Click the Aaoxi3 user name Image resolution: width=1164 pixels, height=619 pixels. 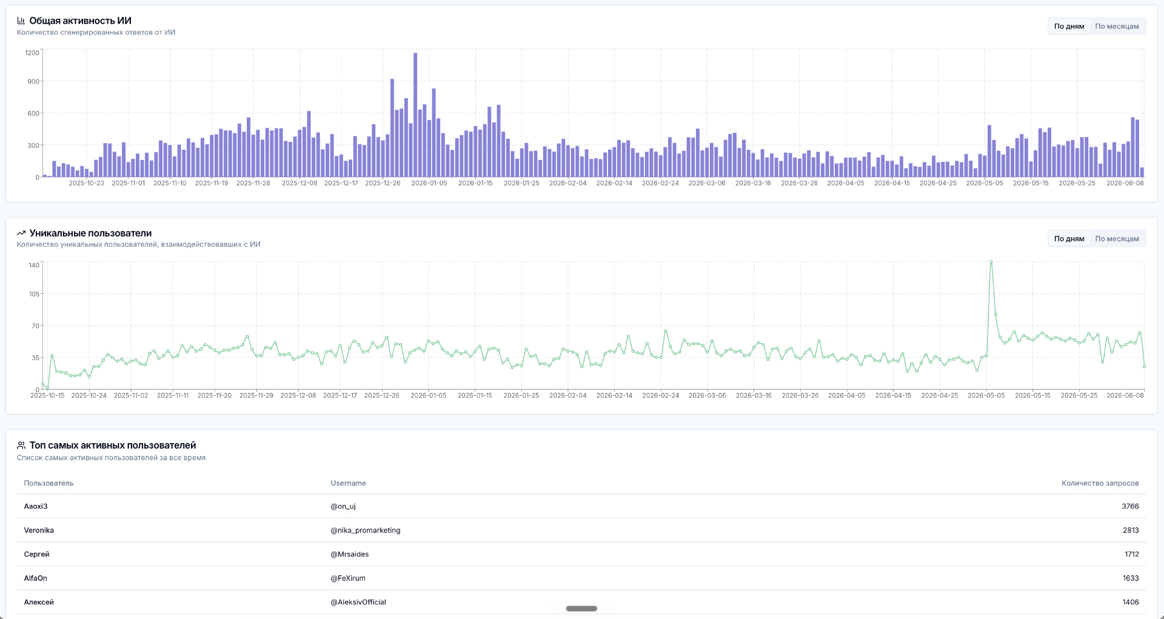coord(36,506)
